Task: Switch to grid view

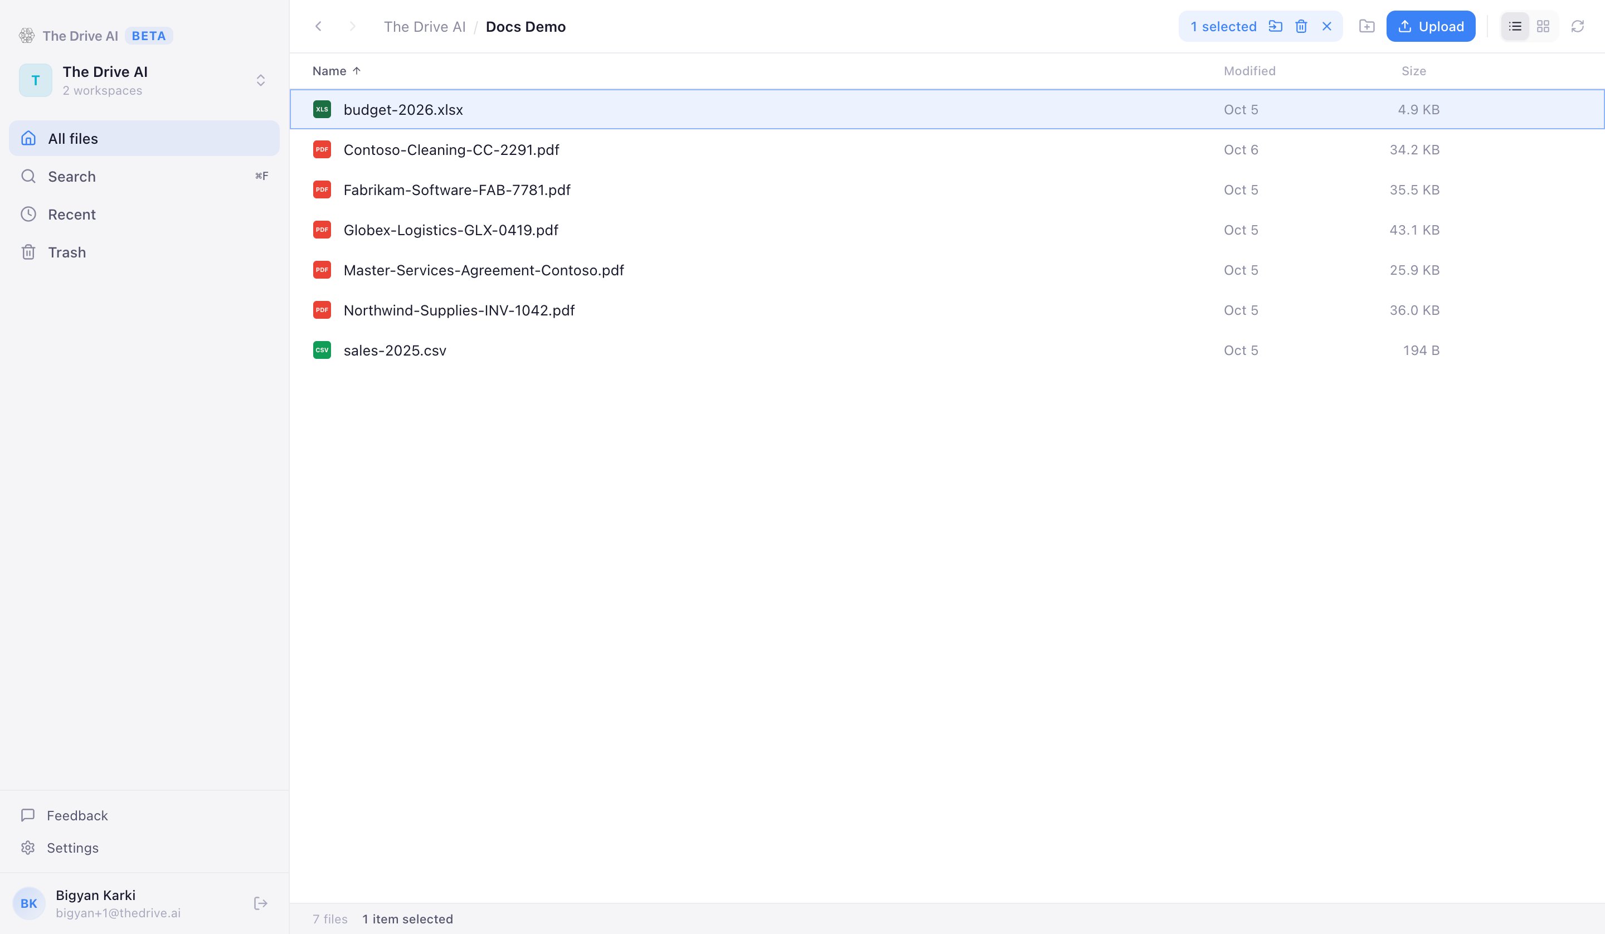Action: 1543,26
